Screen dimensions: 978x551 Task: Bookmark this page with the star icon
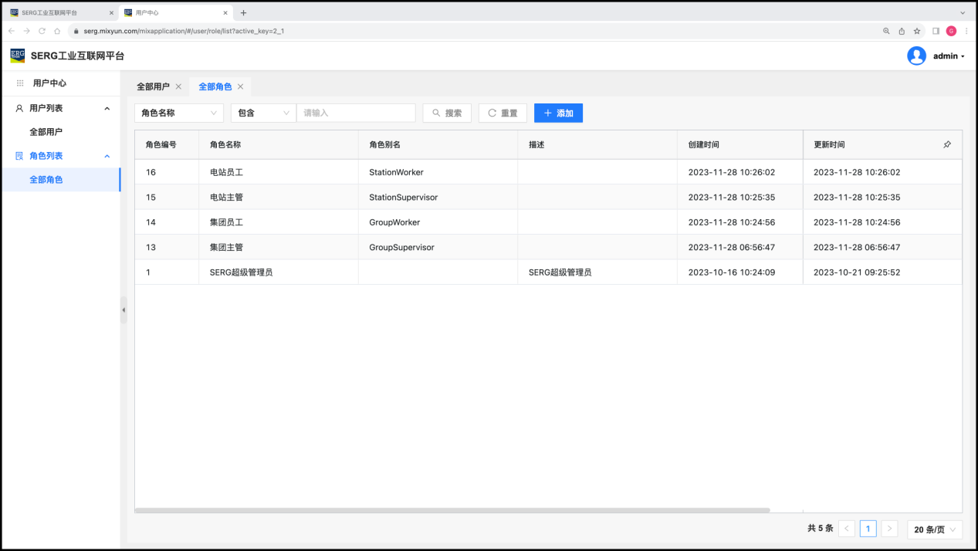click(x=917, y=31)
